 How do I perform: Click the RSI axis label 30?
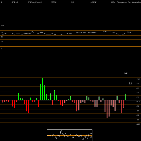coord(2,41)
